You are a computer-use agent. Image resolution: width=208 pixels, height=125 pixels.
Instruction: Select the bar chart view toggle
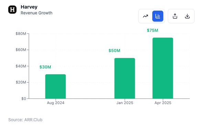(158, 16)
